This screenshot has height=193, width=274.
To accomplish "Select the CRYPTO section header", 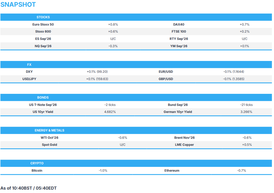I will point(37,163).
